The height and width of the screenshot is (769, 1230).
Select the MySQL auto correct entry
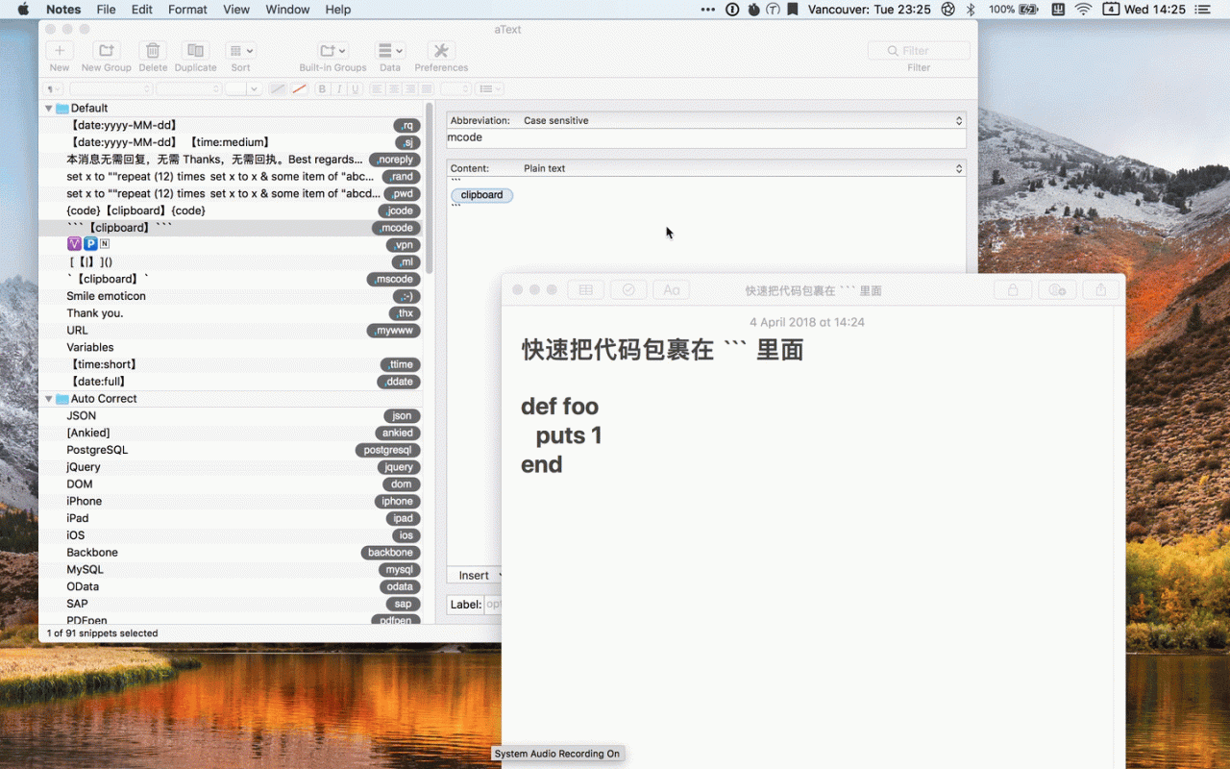pyautogui.click(x=231, y=570)
